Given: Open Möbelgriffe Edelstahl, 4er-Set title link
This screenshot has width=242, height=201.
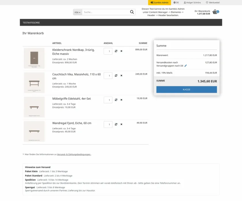Looking at the screenshot, I should (71, 98).
